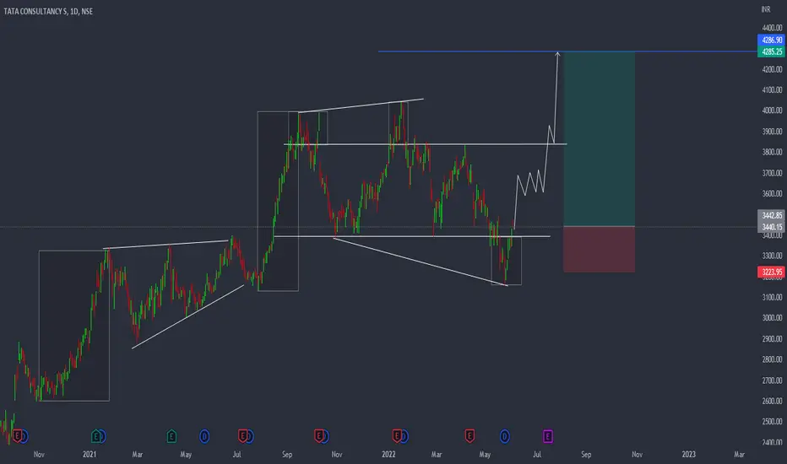Screen dimensions: 787x464
Task: Click the Jul label between 2021 and 2022
Action: coord(236,455)
